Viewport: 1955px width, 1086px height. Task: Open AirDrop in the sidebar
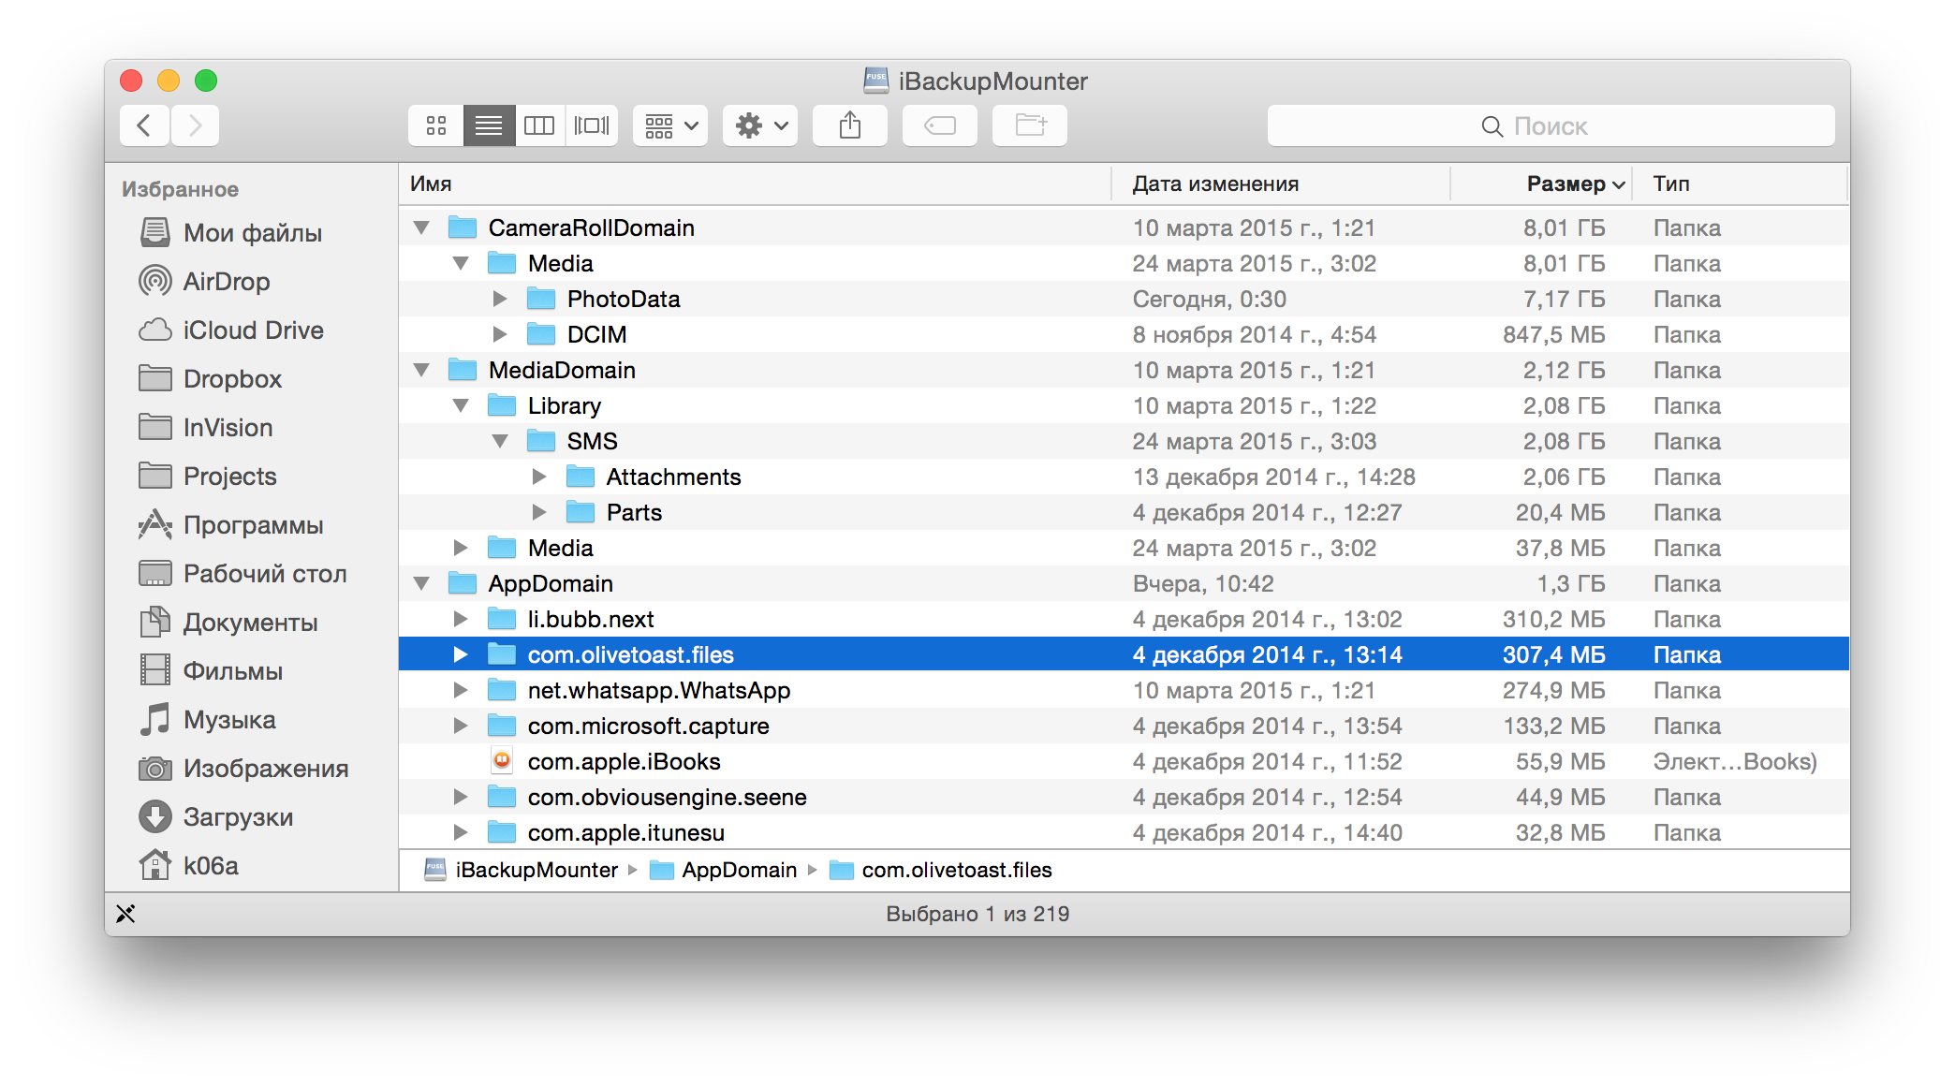pyautogui.click(x=226, y=282)
